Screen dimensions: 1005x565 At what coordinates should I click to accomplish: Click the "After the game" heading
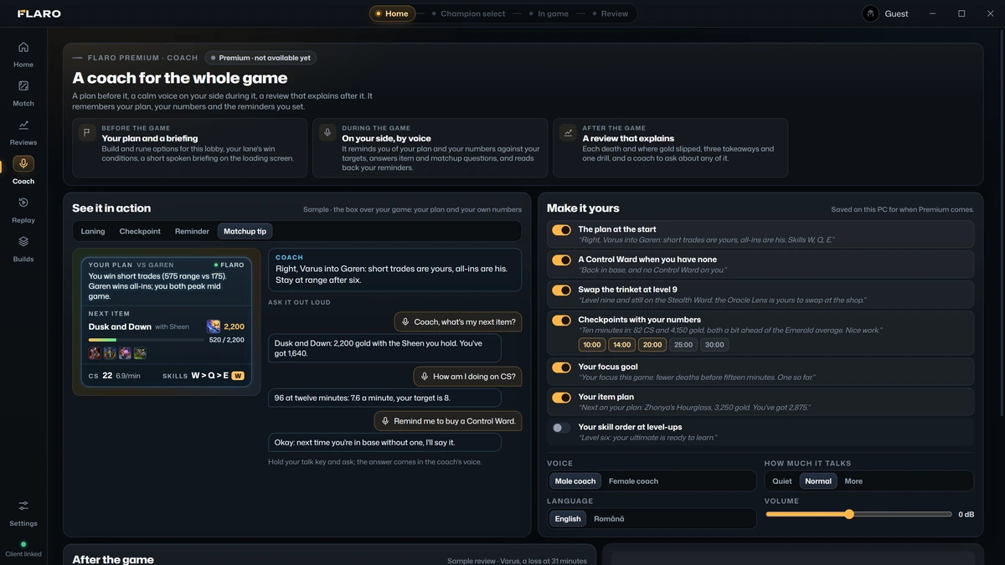click(x=113, y=559)
